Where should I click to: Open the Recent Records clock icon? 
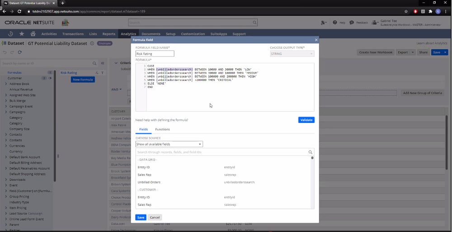10,34
